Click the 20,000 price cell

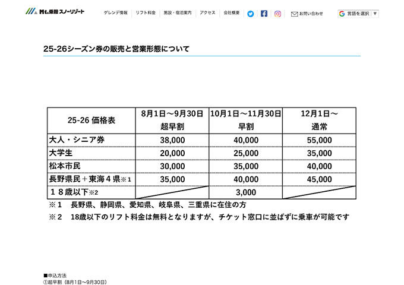(172, 153)
